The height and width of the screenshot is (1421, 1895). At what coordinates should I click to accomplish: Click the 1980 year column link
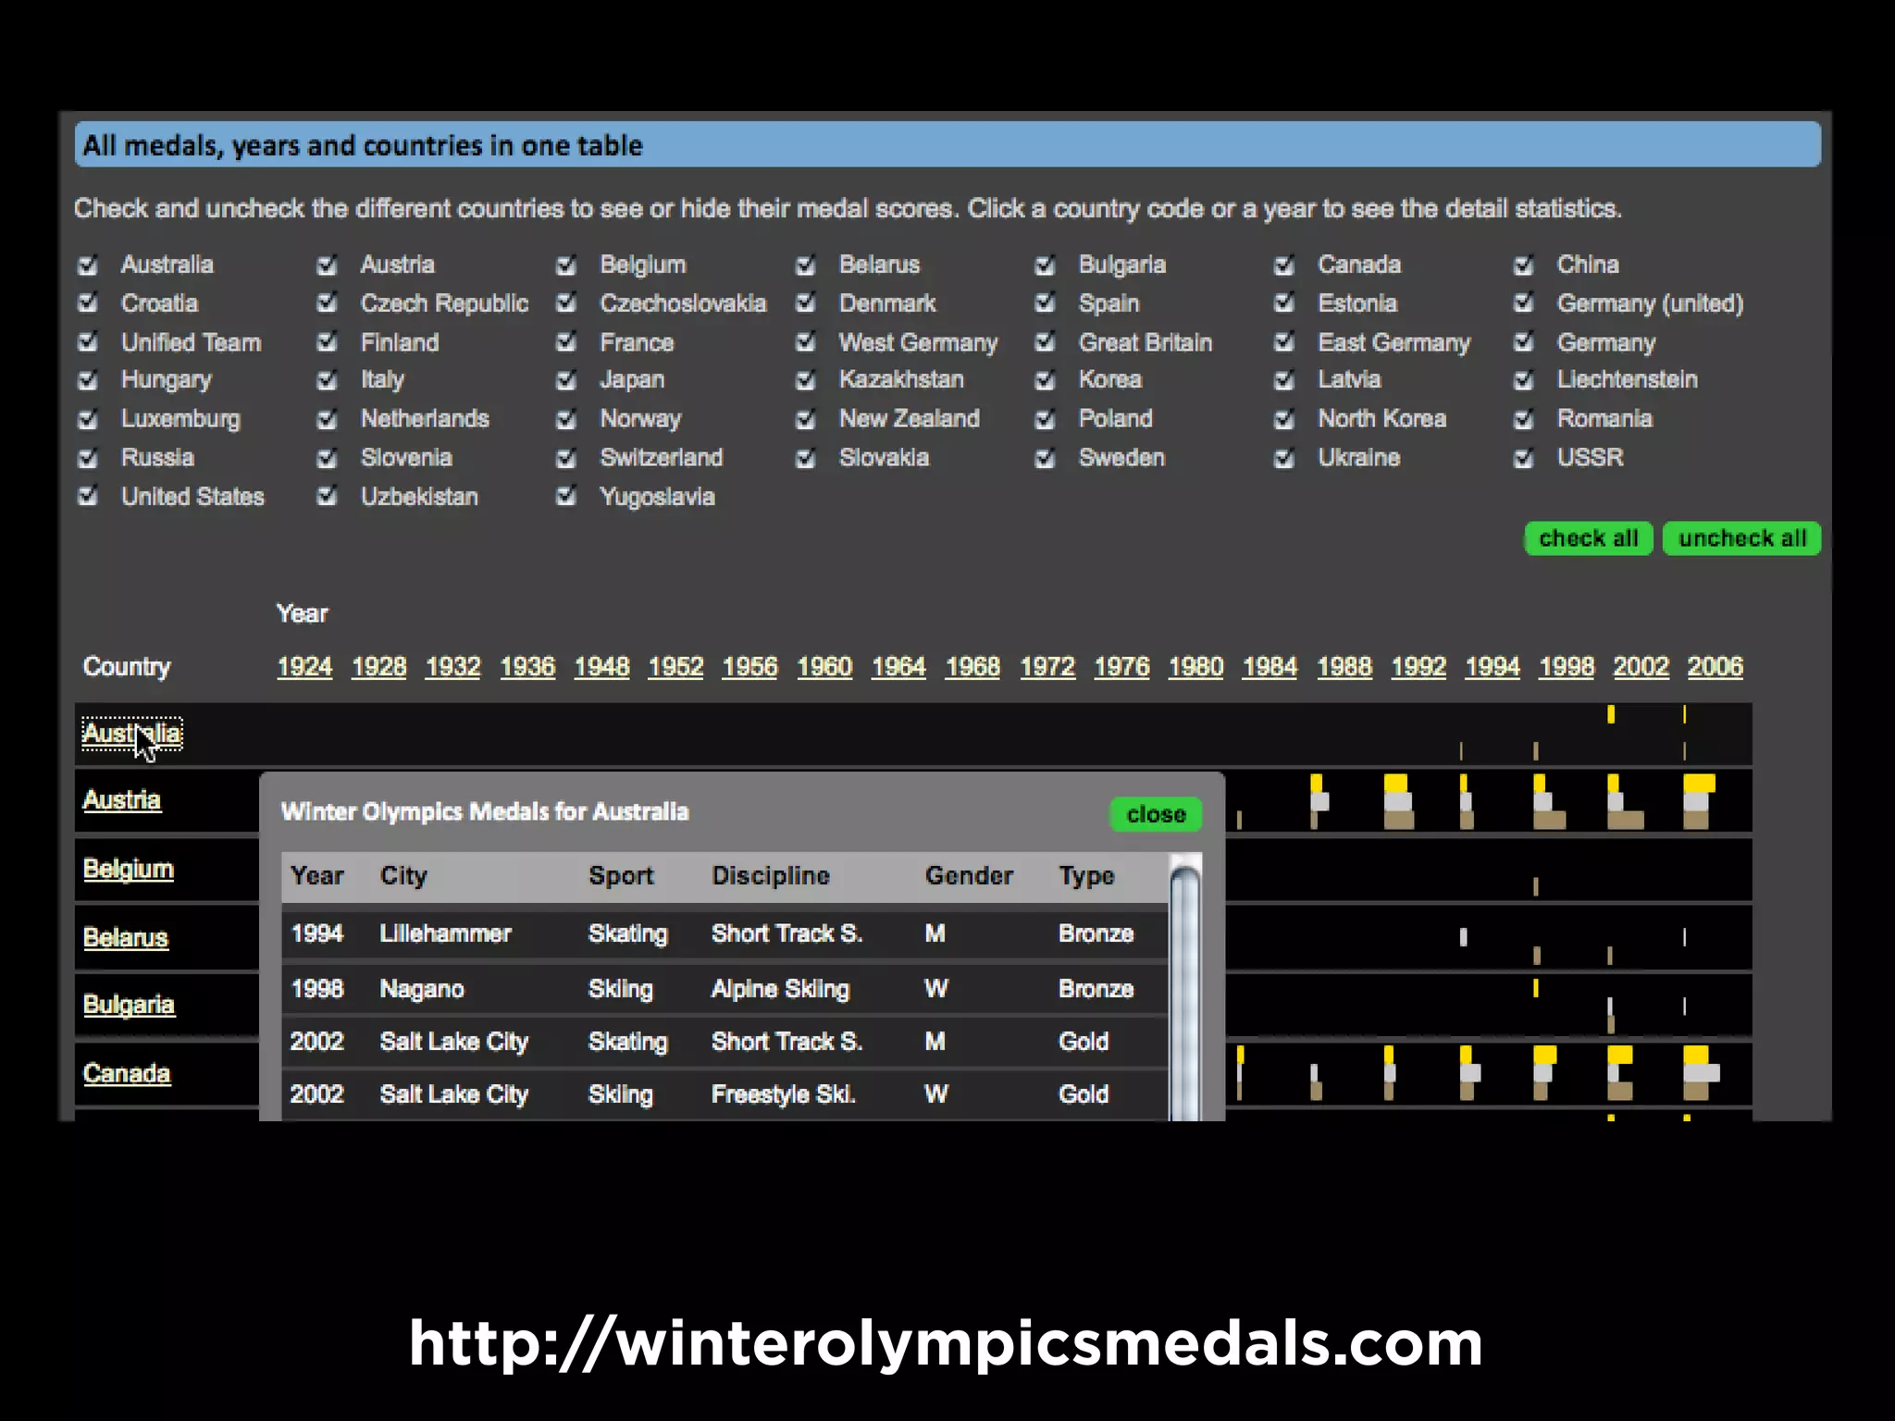click(x=1195, y=667)
